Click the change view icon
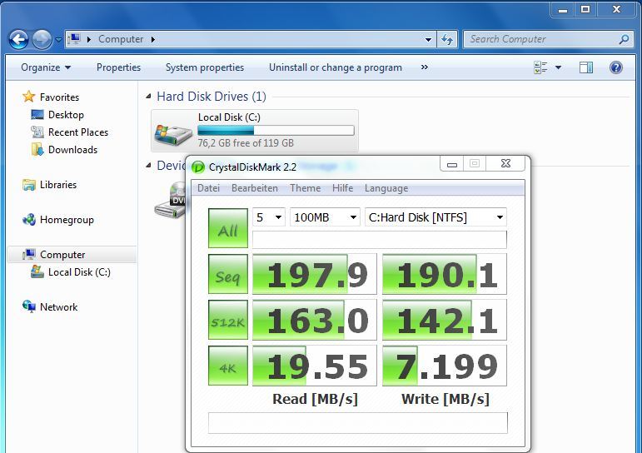Image resolution: width=642 pixels, height=453 pixels. click(540, 67)
